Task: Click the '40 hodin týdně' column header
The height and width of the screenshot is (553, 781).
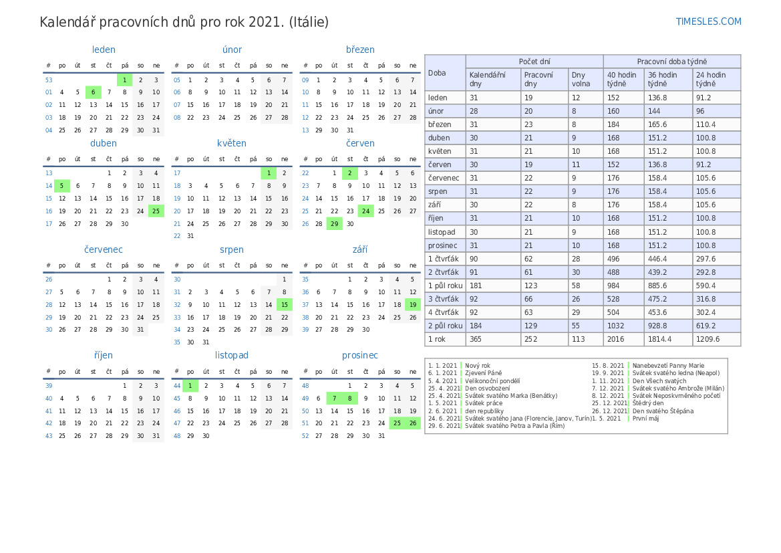Action: [623, 80]
